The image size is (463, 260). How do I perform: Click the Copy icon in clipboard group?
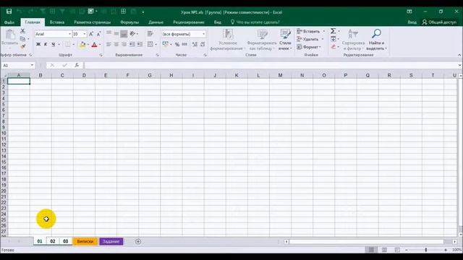22,38
